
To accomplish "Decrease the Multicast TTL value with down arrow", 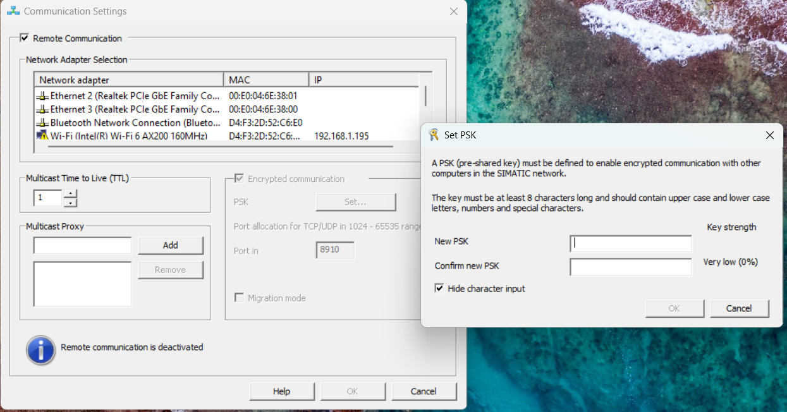I will click(x=71, y=203).
